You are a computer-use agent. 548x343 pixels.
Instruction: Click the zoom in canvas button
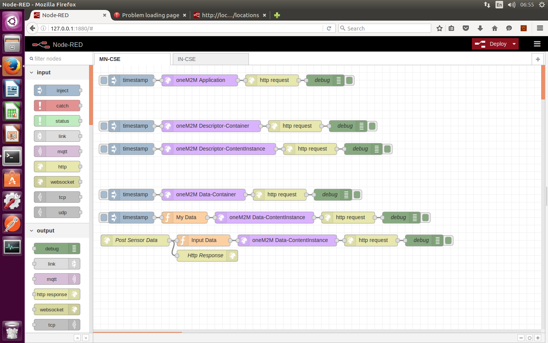click(x=538, y=338)
